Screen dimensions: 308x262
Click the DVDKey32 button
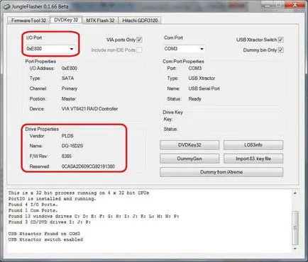(x=189, y=145)
